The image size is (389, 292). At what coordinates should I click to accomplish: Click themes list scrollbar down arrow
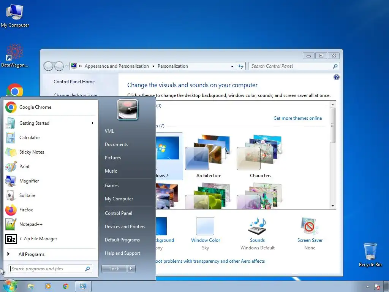(x=333, y=206)
